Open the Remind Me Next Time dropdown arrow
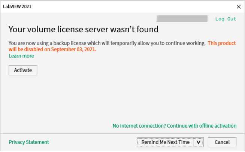The height and width of the screenshot is (152, 245). [199, 143]
